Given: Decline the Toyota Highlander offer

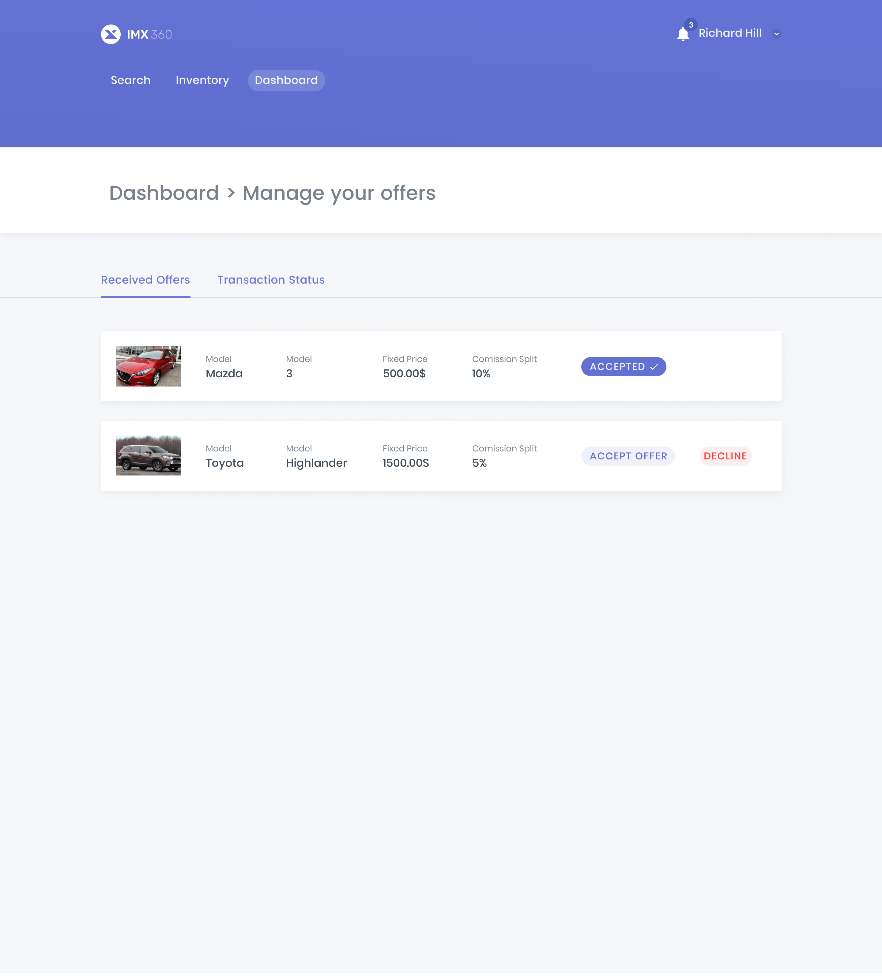Looking at the screenshot, I should [725, 456].
